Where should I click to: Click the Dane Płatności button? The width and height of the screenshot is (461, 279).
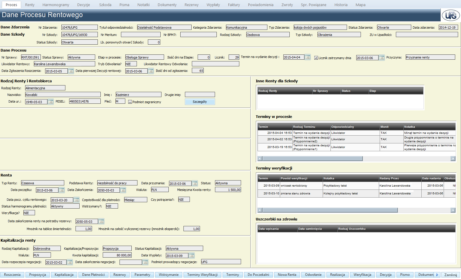click(93, 275)
